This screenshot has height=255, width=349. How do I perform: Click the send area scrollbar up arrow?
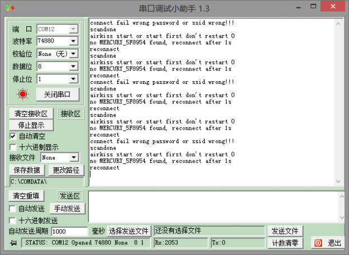point(342,196)
